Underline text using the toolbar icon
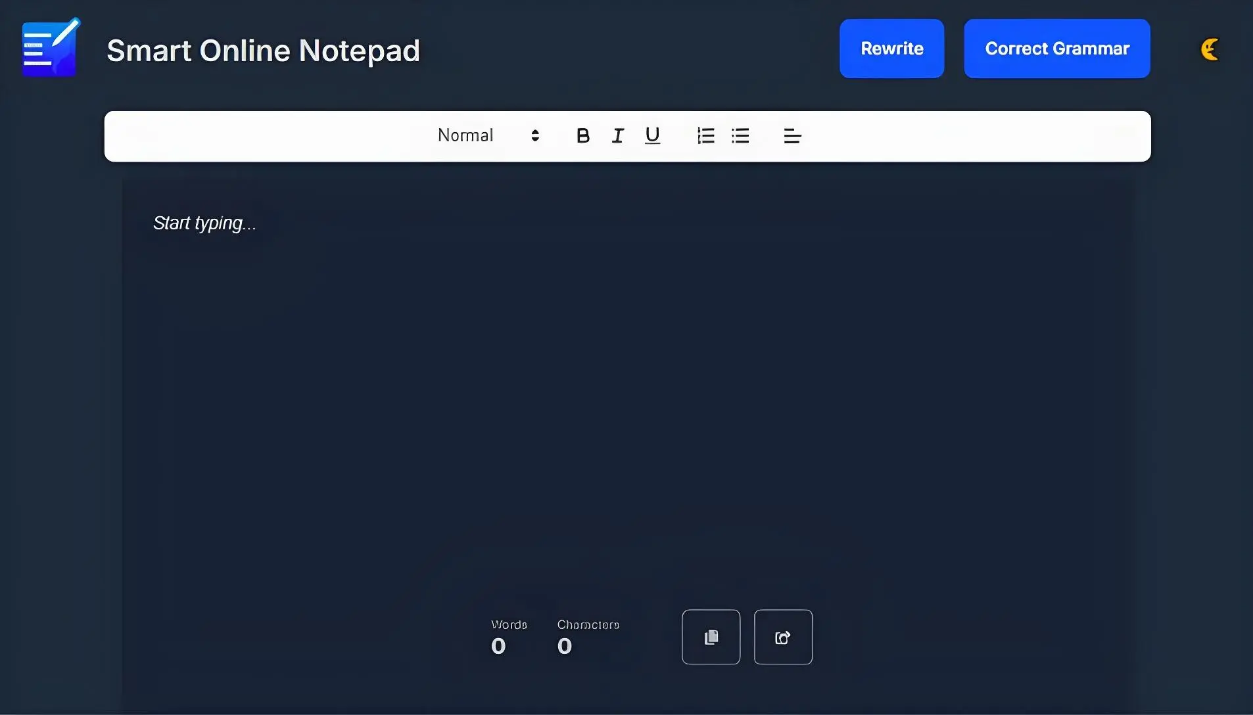1253x715 pixels. tap(653, 135)
